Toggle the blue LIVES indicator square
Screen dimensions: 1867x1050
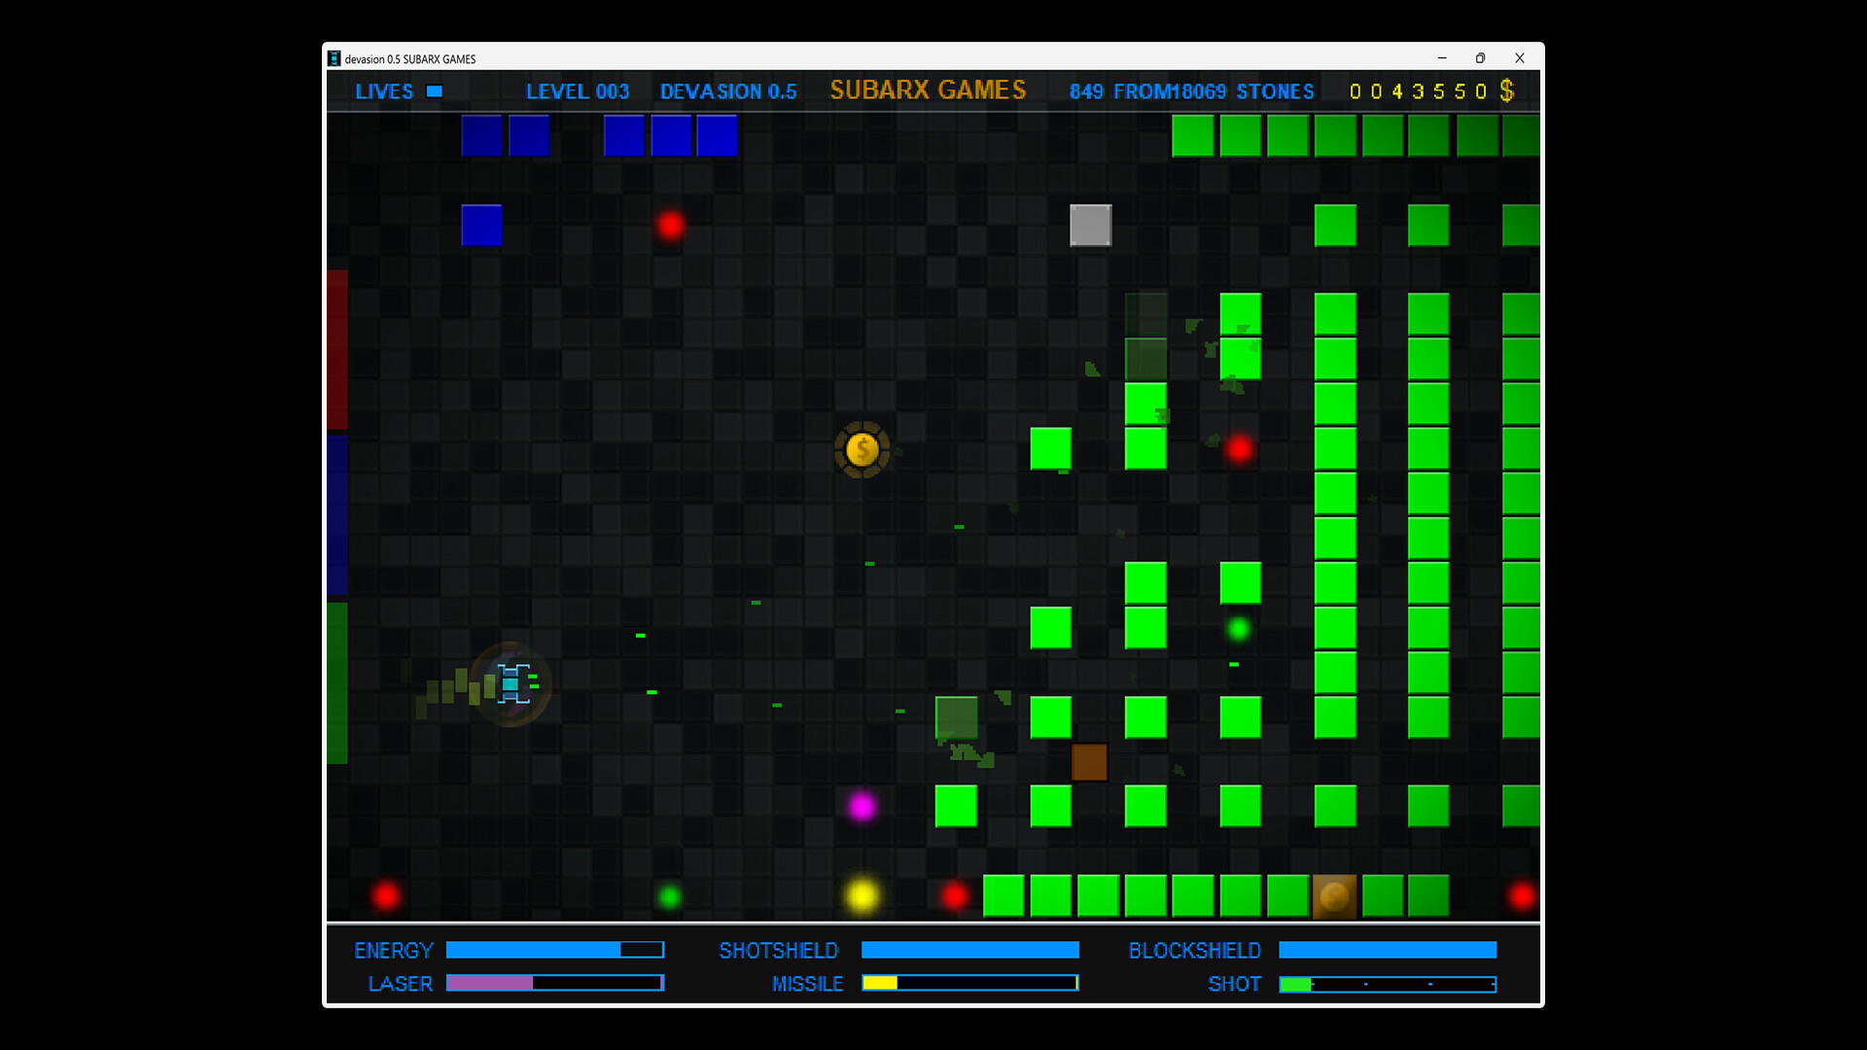click(x=435, y=90)
